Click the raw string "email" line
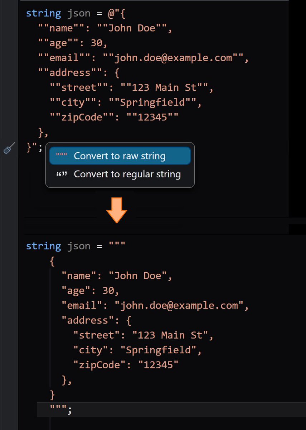Viewport: 306px width, 430px height. pos(155,305)
